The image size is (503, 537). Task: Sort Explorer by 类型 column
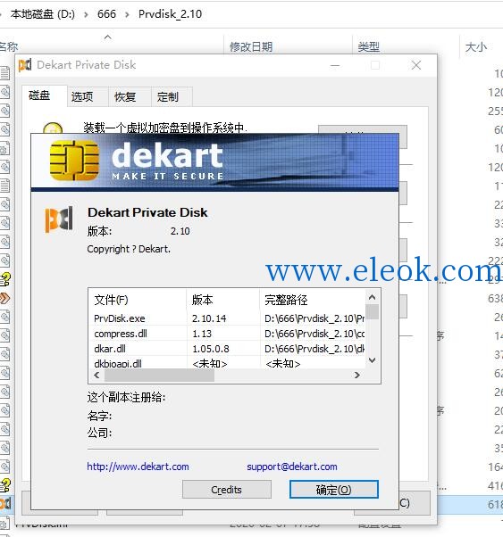click(368, 46)
